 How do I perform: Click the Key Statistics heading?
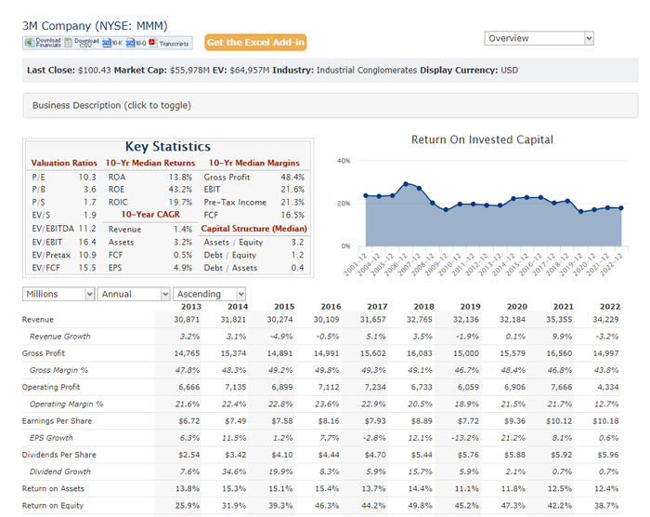pyautogui.click(x=167, y=147)
